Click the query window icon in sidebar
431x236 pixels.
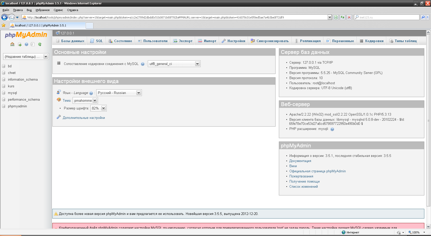click(33, 44)
